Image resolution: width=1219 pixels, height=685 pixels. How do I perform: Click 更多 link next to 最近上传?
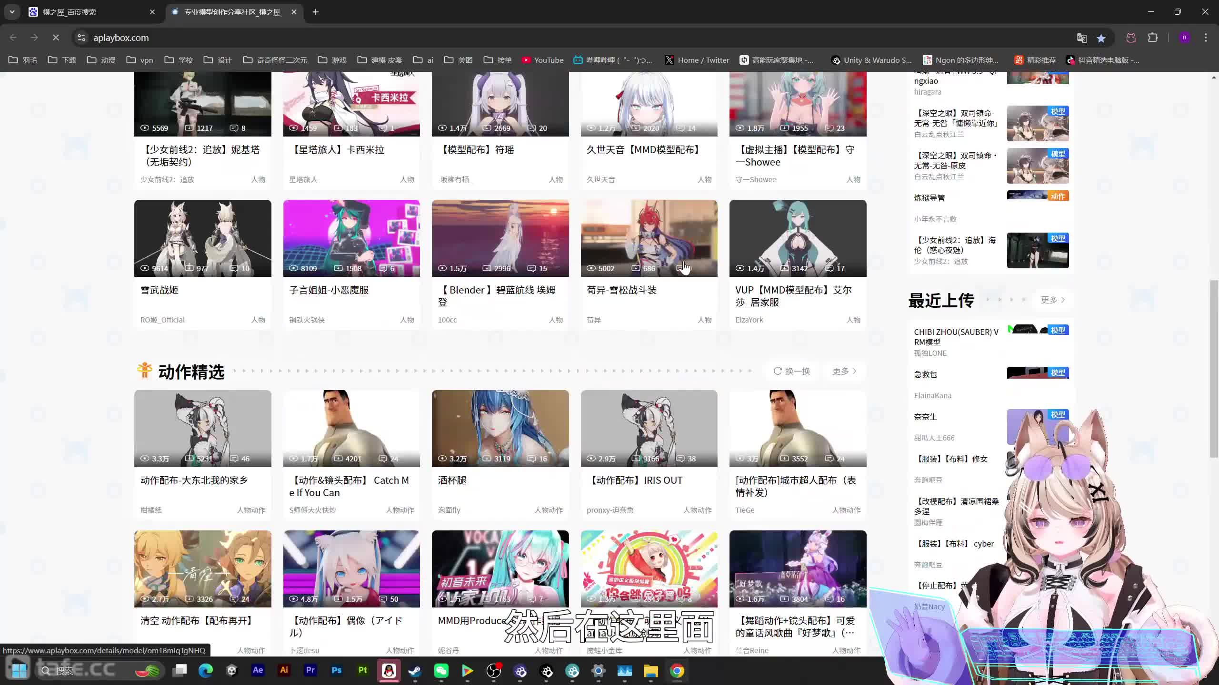tap(1053, 300)
